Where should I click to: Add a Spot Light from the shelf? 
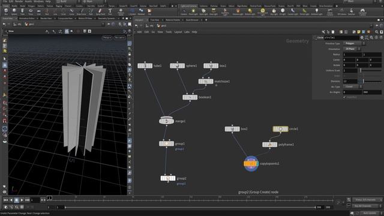(203, 11)
